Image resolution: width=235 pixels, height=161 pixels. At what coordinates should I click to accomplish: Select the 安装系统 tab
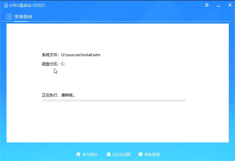(x=23, y=16)
